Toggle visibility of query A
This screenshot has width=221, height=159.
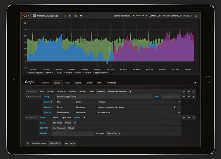pyautogui.click(x=189, y=92)
